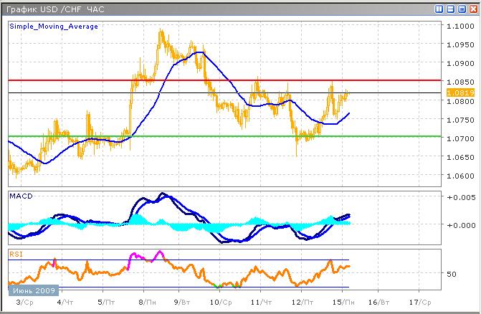
Task: Click the MACD indicator label
Action: click(x=19, y=196)
